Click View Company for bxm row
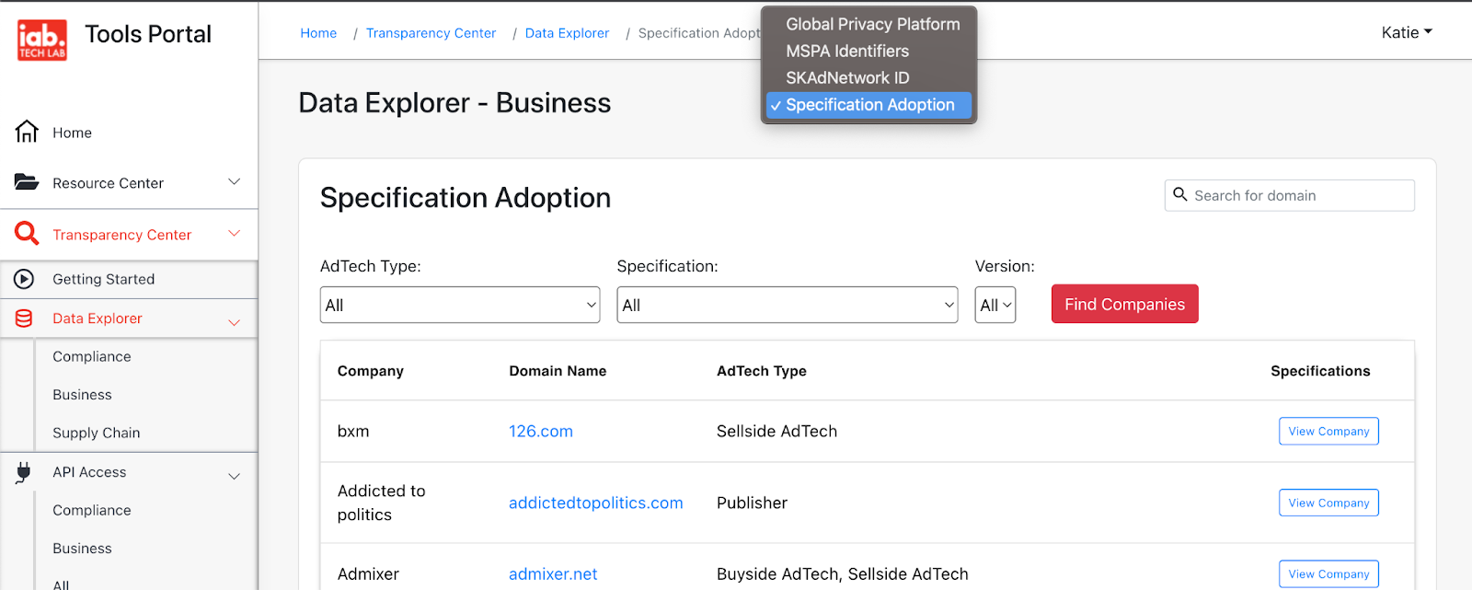 [x=1328, y=431]
